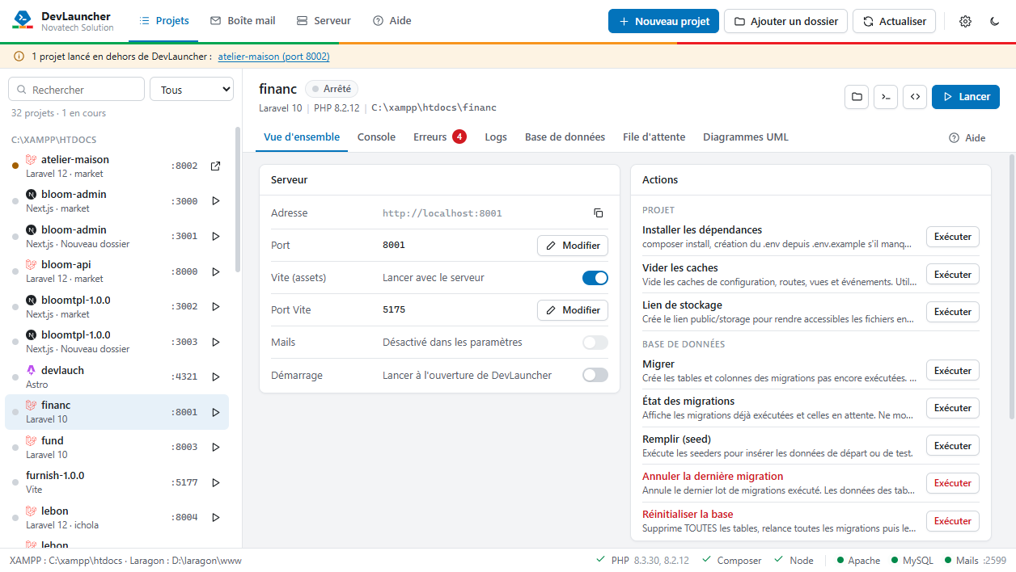Viewport: 1016px width, 572px height.
Task: Start furnish-1.0.0 play icon
Action: click(215, 482)
